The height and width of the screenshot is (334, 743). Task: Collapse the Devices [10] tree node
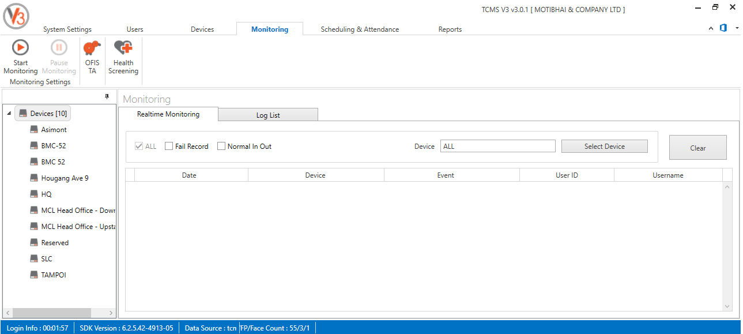9,114
